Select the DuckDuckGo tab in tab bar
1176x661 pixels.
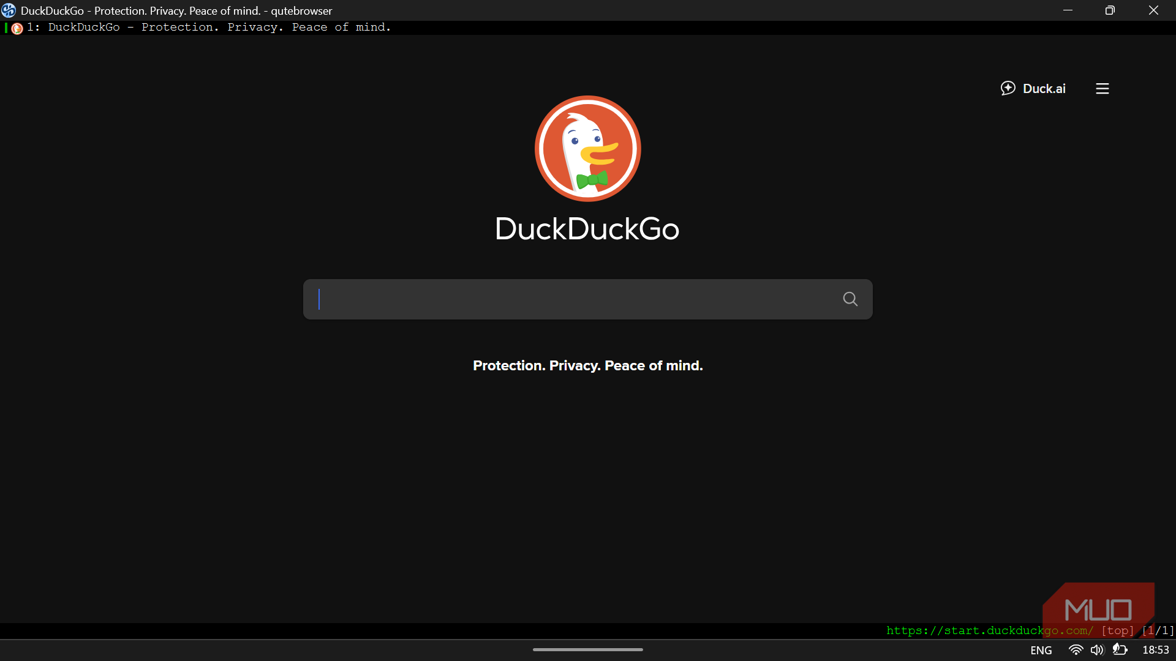click(x=208, y=28)
